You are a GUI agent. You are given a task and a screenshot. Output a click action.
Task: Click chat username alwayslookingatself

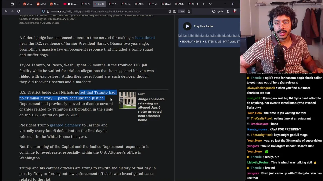click(261, 88)
